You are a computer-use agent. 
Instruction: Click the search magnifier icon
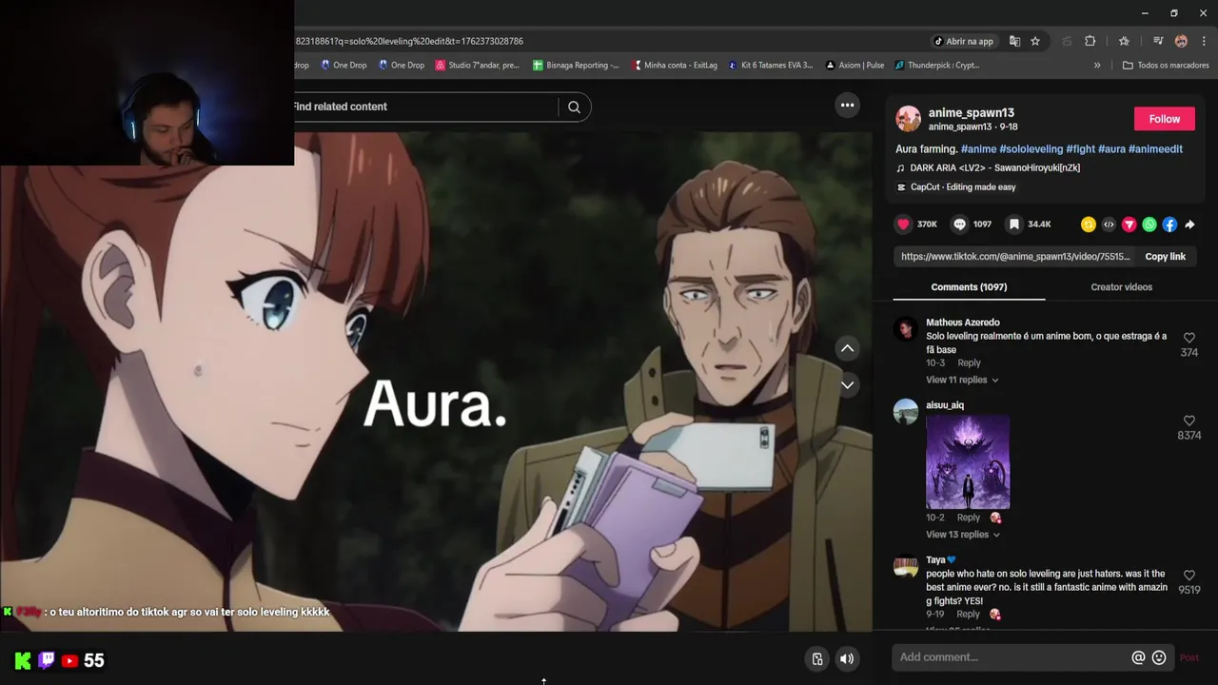[x=574, y=107]
